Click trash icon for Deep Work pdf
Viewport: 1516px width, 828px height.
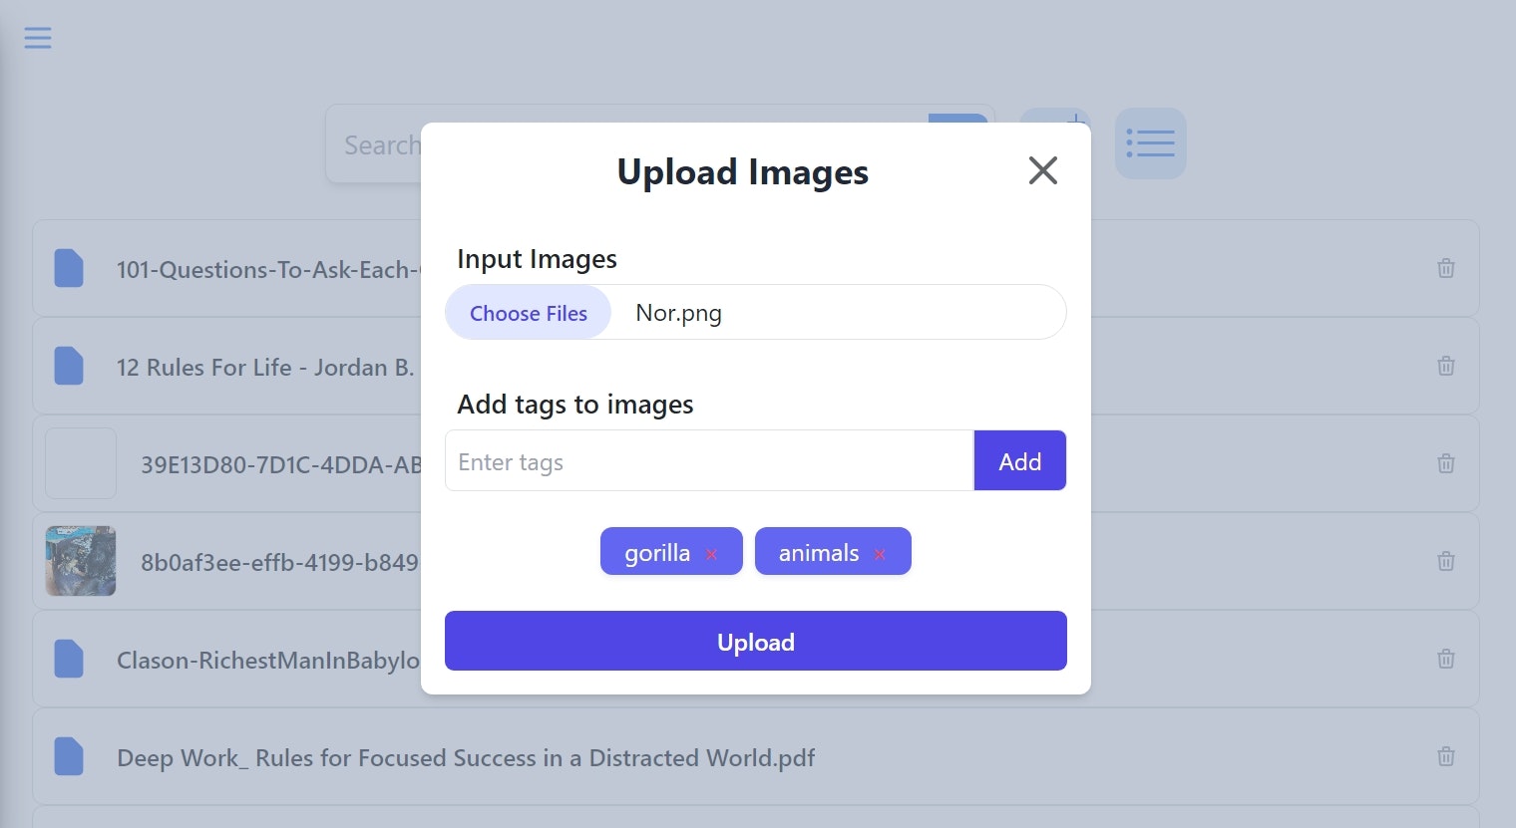pyautogui.click(x=1445, y=756)
